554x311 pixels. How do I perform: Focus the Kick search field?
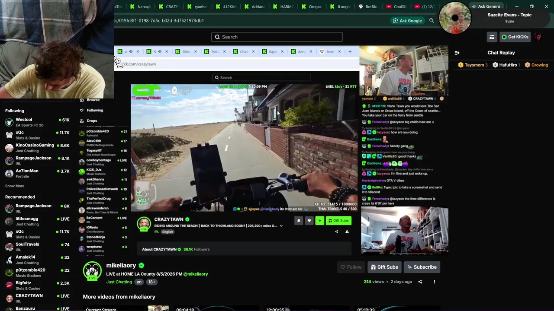pos(277,37)
